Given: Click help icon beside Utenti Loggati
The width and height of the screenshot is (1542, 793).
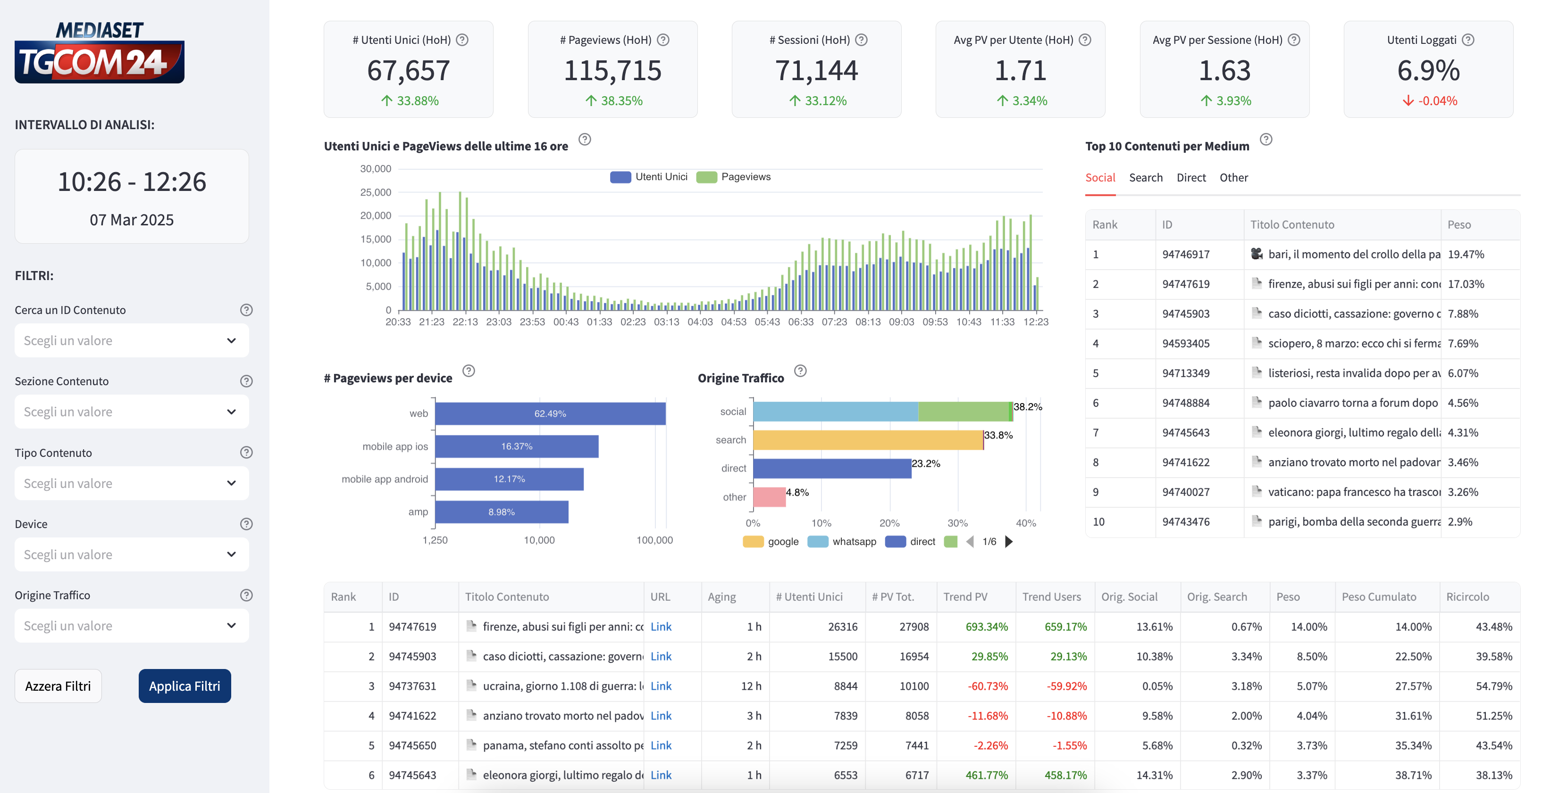Looking at the screenshot, I should (x=1468, y=40).
